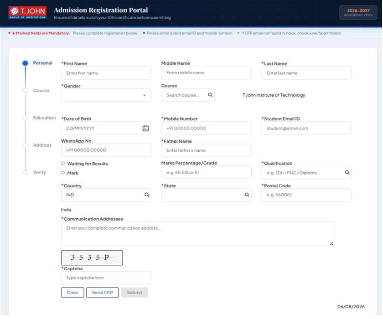Image resolution: width=383 pixels, height=319 pixels.
Task: Click the search icon in Course field
Action: pos(210,95)
